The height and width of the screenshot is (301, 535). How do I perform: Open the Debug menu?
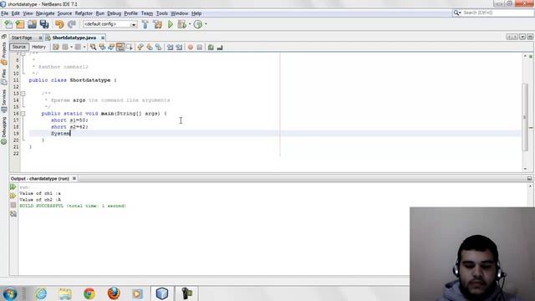coord(114,13)
